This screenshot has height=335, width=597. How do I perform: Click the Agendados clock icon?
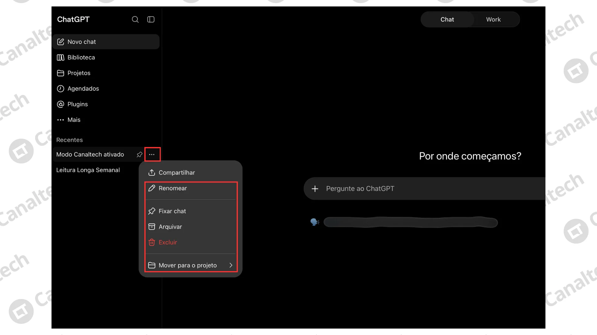[61, 89]
